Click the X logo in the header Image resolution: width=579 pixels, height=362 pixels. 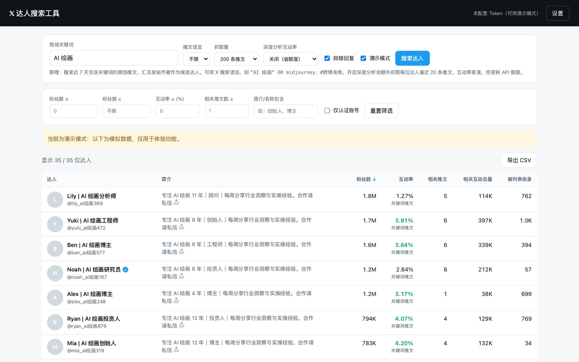12,13
